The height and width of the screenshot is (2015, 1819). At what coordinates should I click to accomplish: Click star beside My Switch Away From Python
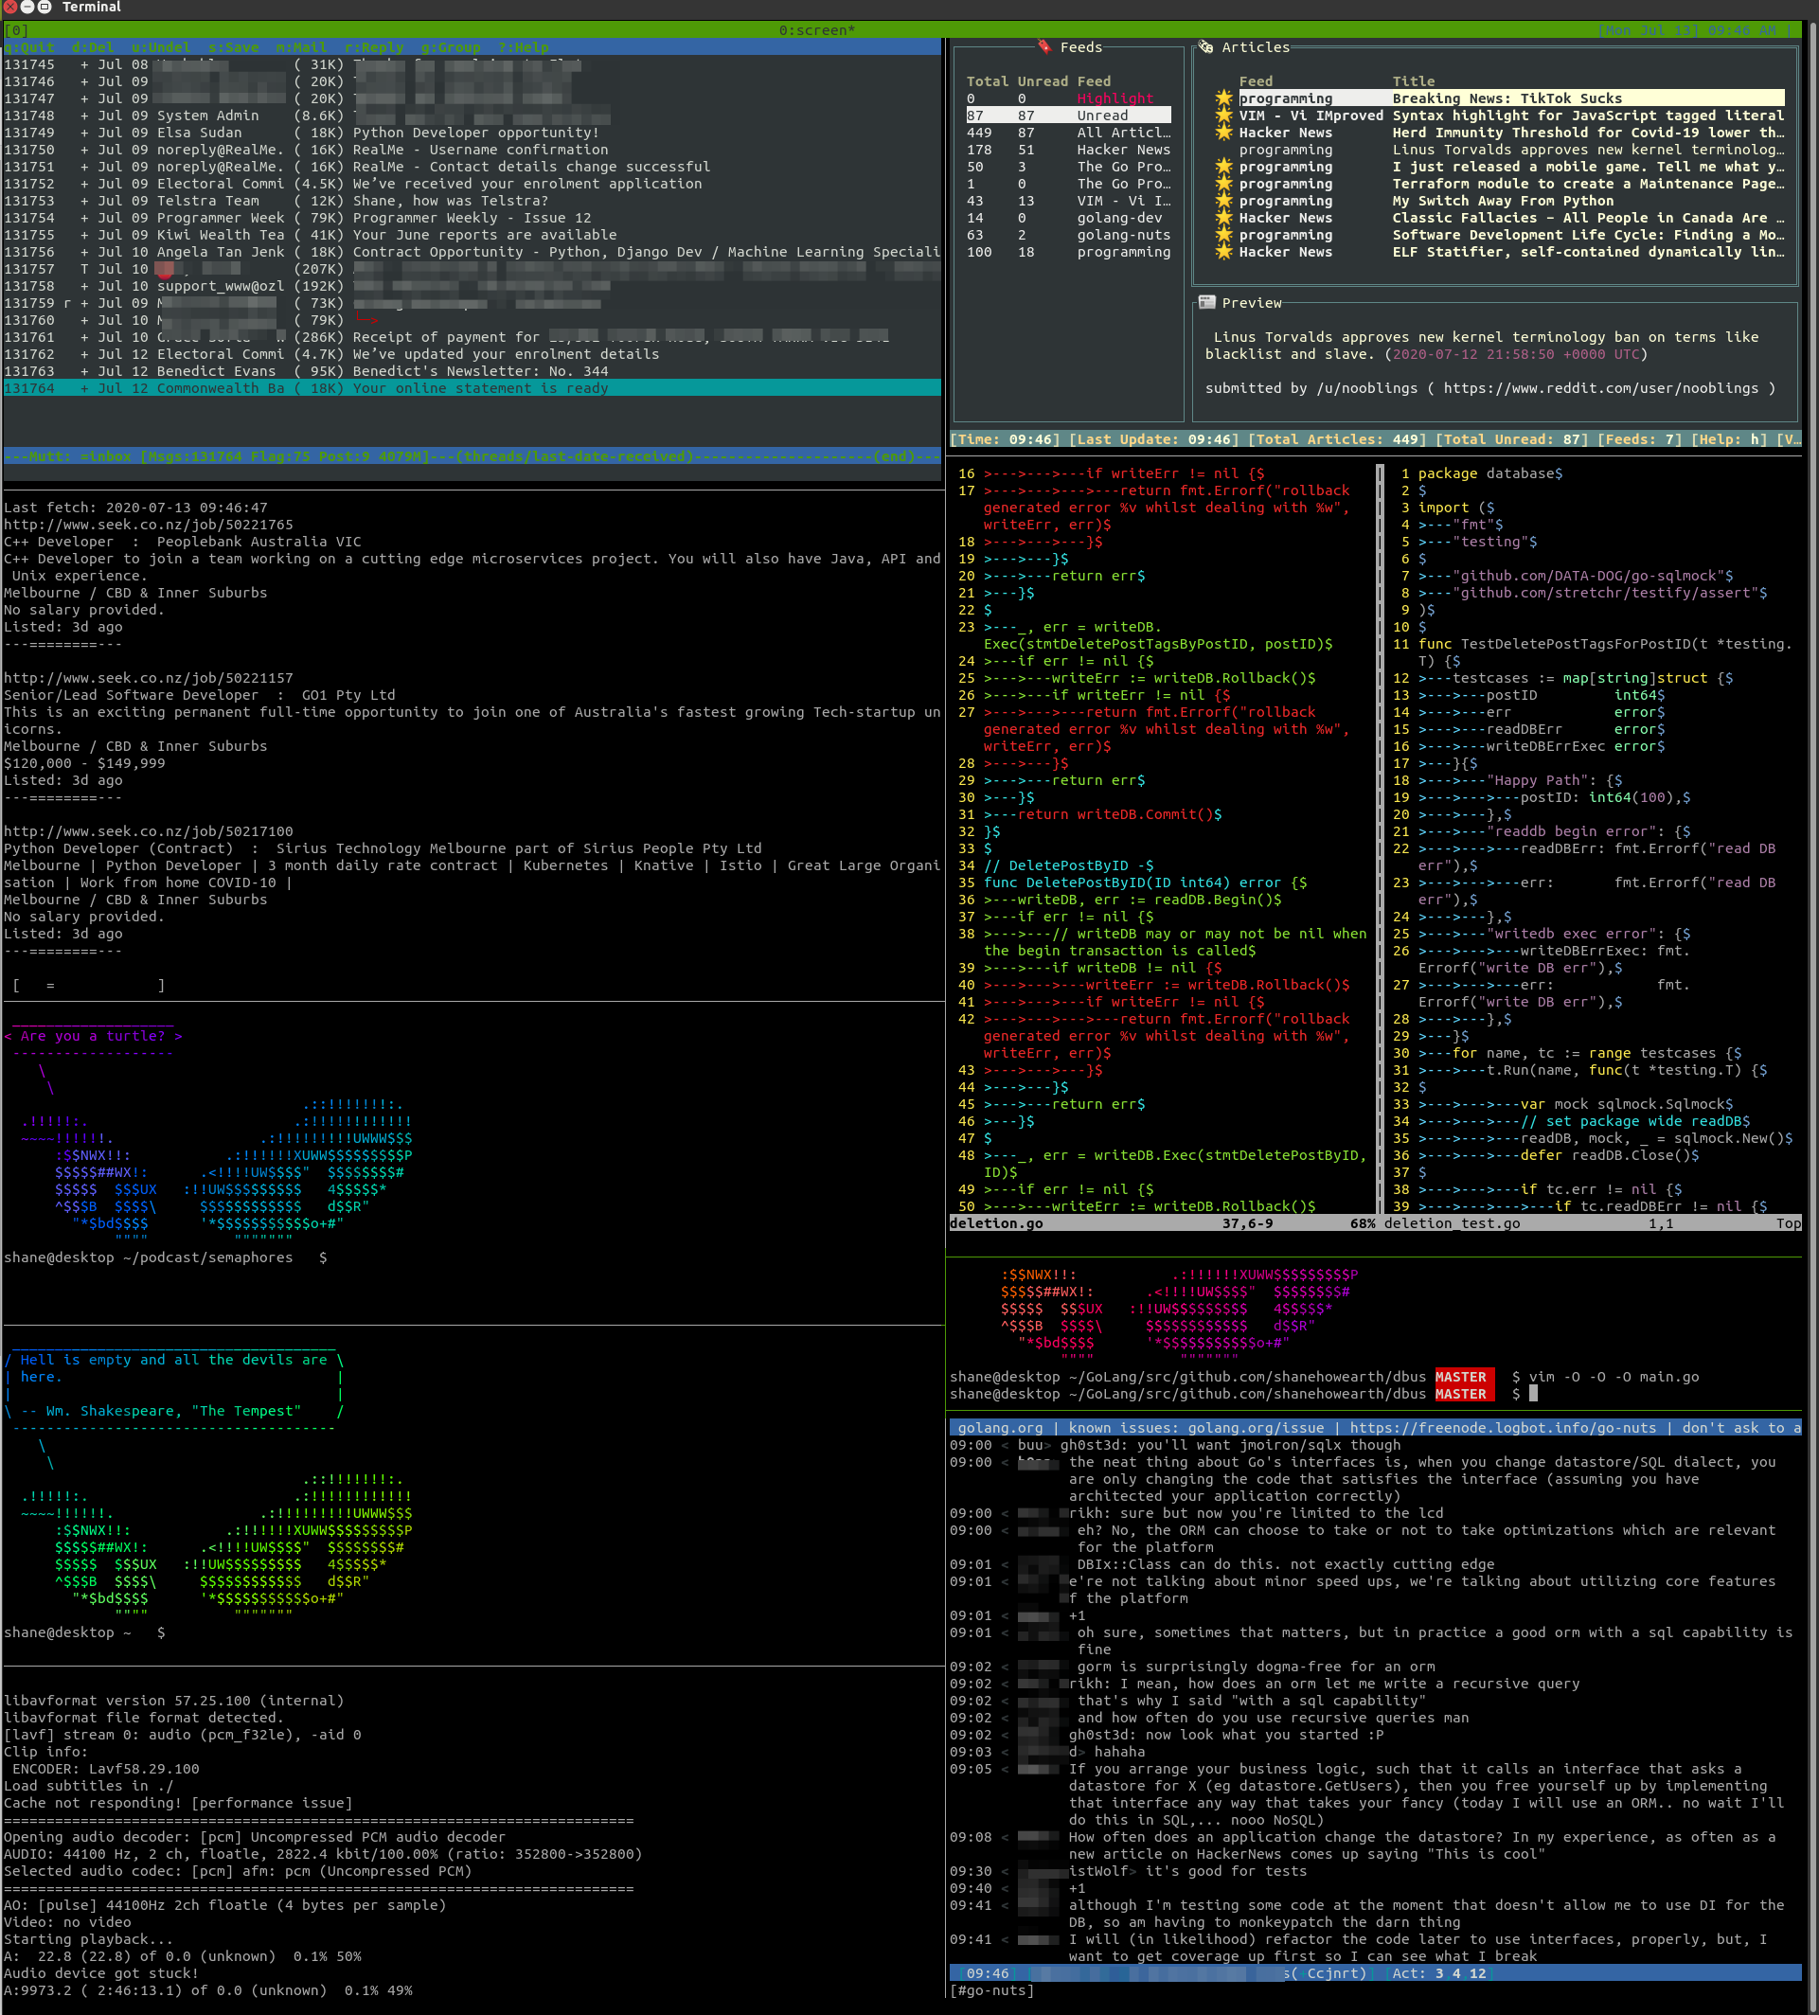tap(1223, 201)
